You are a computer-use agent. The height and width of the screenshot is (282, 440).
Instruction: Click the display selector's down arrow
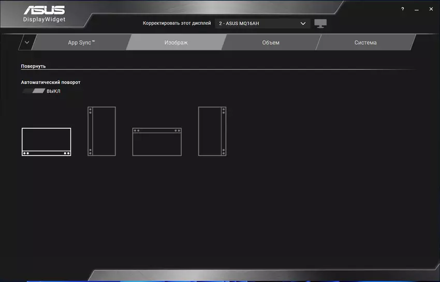(303, 24)
